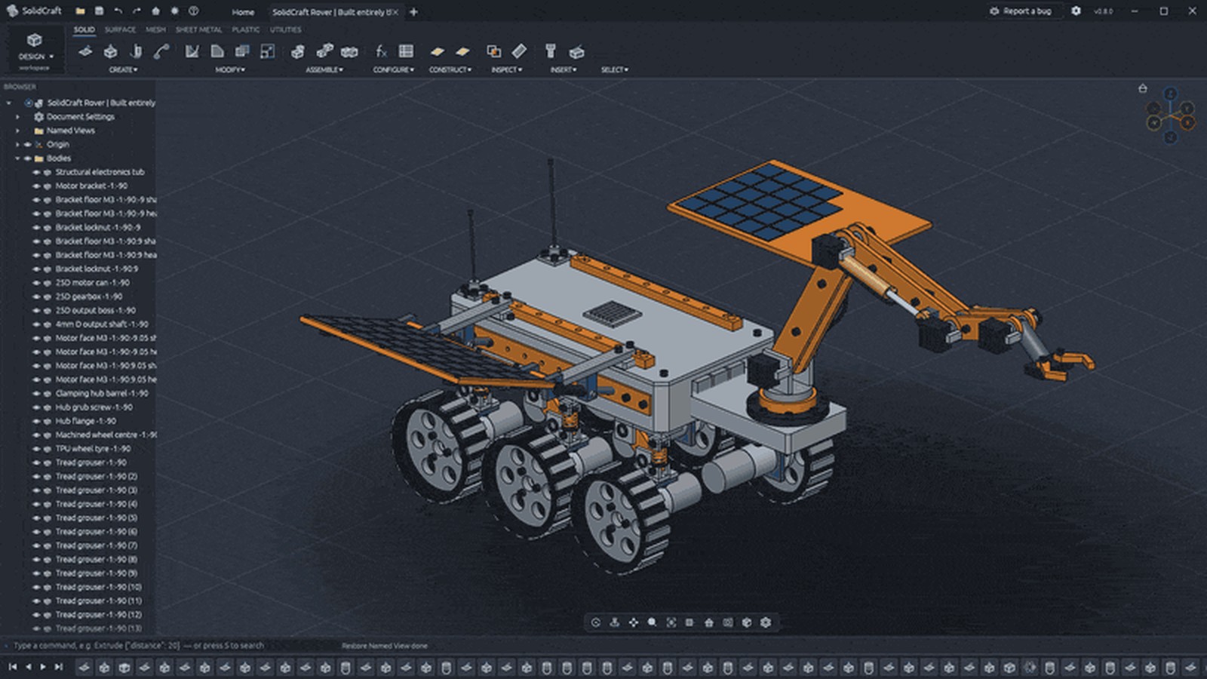Select the Sweep path tool icon
1207x679 pixels.
[161, 51]
